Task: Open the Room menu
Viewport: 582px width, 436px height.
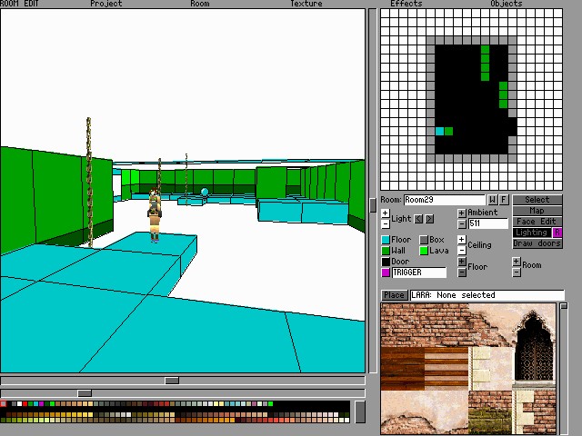Action: [x=200, y=4]
